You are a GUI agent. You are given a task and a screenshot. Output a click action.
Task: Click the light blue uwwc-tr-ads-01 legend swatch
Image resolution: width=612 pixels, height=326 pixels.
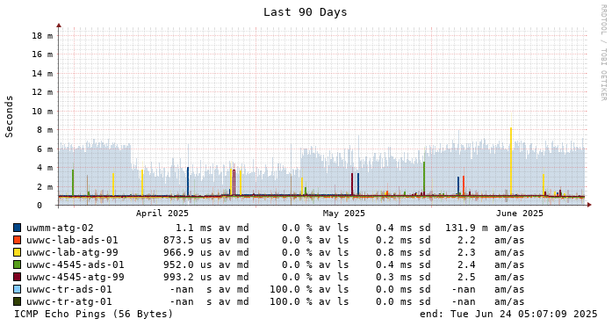pos(18,290)
